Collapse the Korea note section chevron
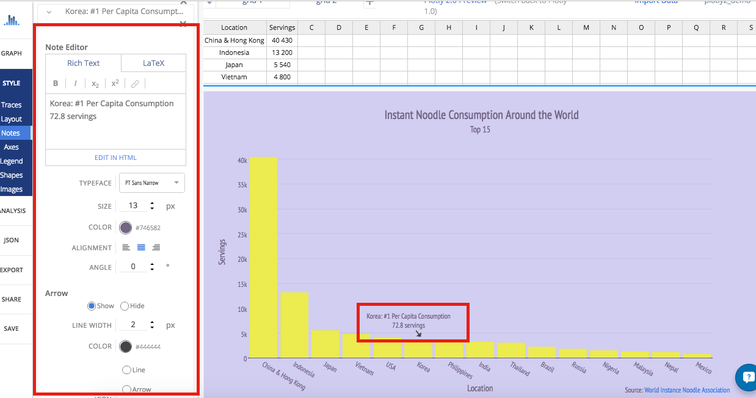Viewport: 756px width, 398px height. click(49, 12)
